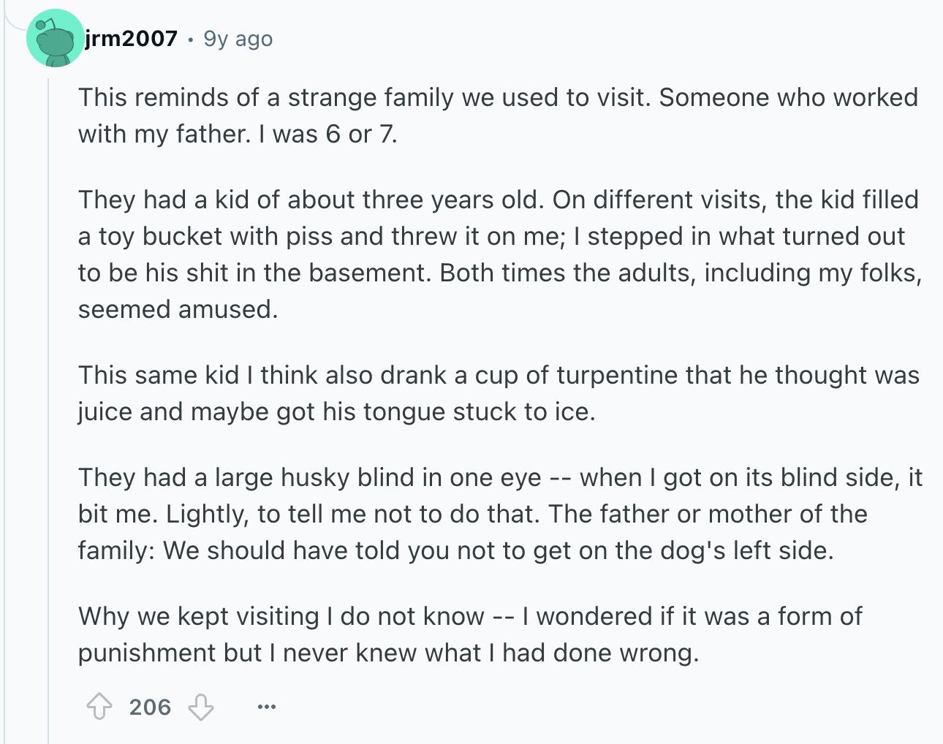Image resolution: width=943 pixels, height=744 pixels.
Task: Click the final line 'punishment but I never knew'
Action: point(389,653)
